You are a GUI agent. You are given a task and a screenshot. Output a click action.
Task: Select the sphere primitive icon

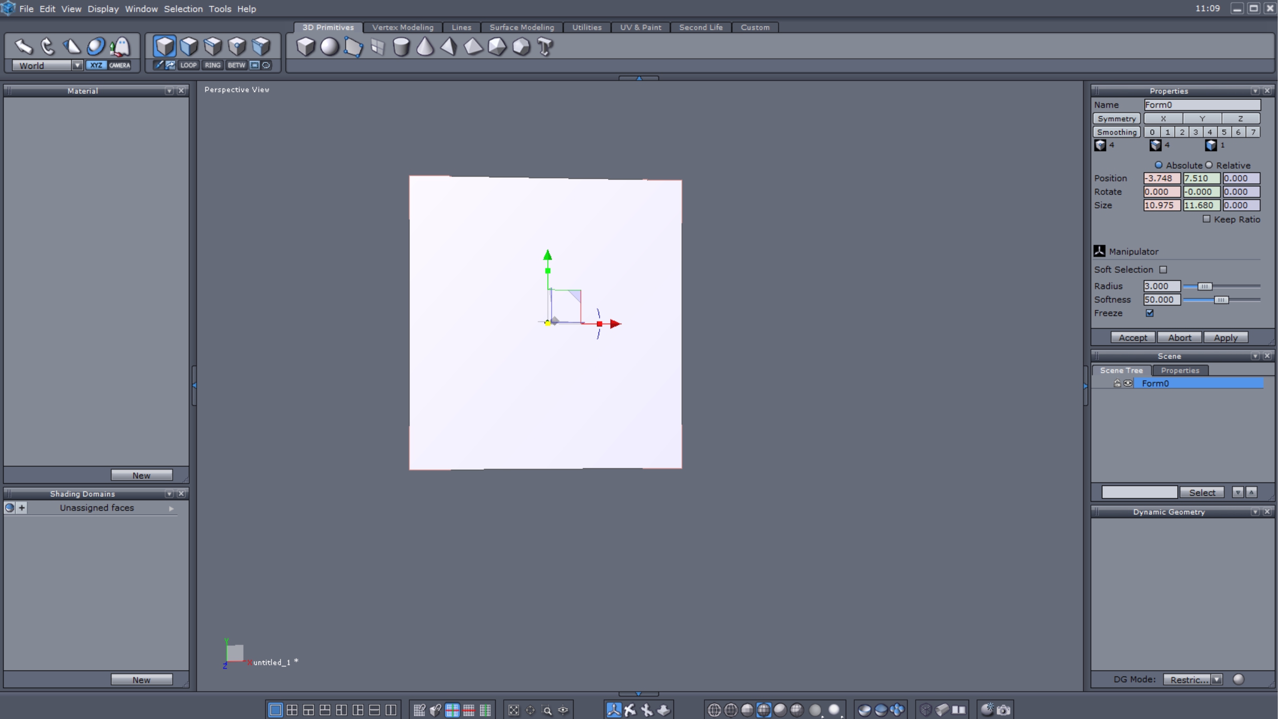point(329,47)
